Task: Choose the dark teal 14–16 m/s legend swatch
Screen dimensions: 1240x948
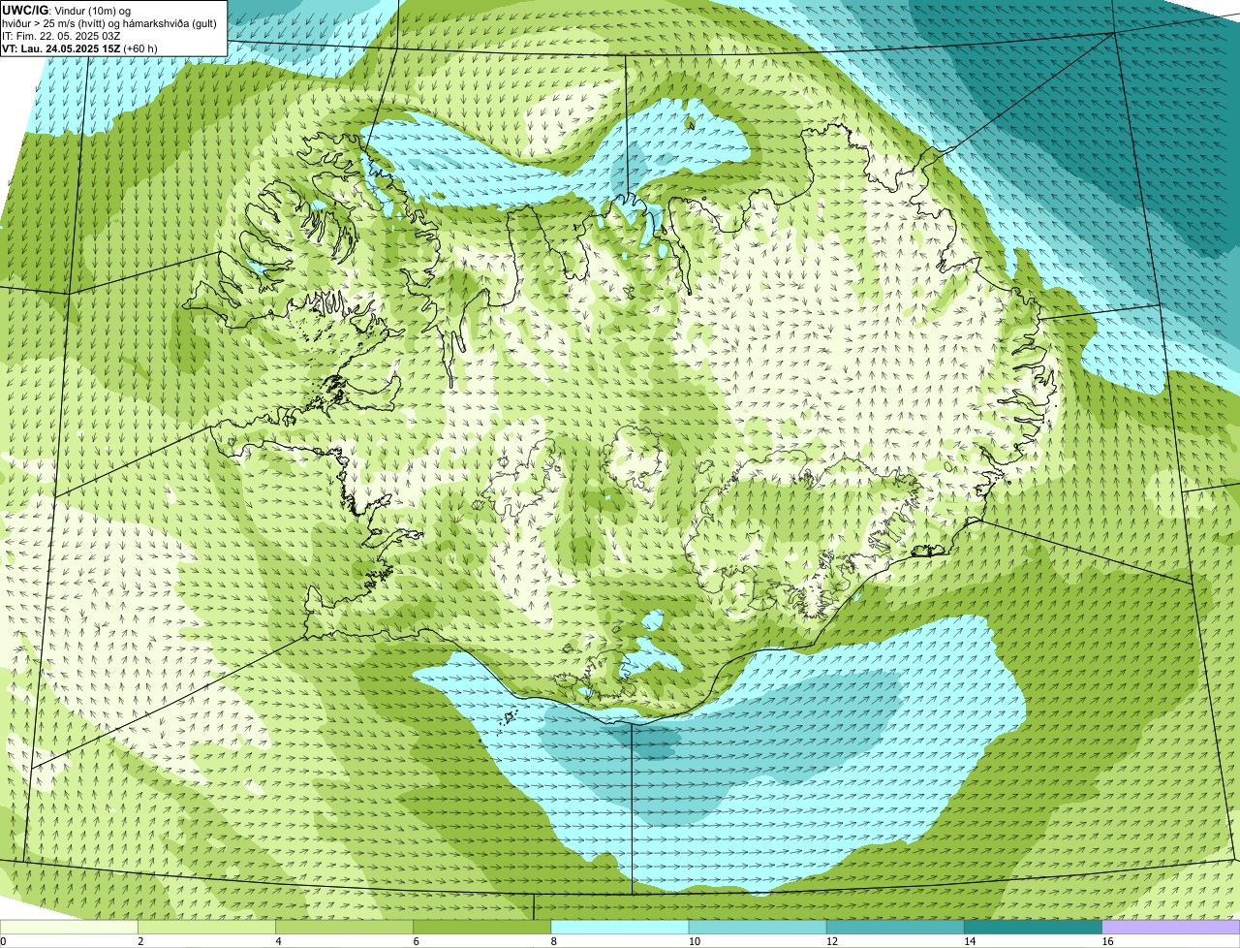Action: coord(1033,928)
